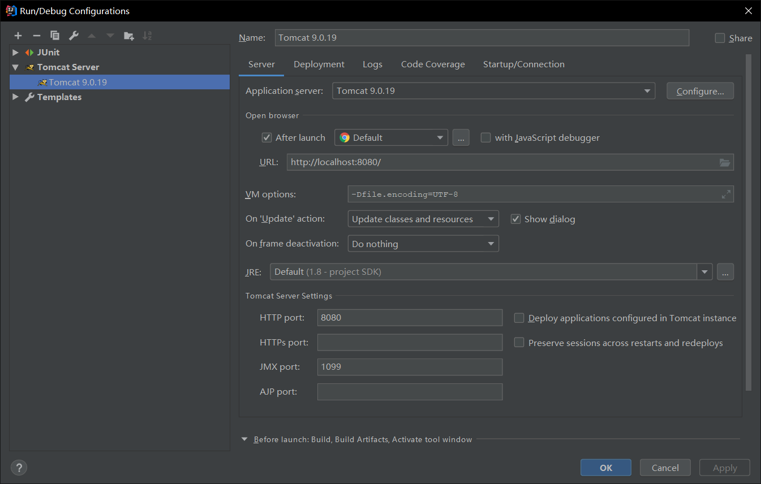The image size is (761, 484).
Task: Open folder icon in URL field
Action: [x=725, y=162]
